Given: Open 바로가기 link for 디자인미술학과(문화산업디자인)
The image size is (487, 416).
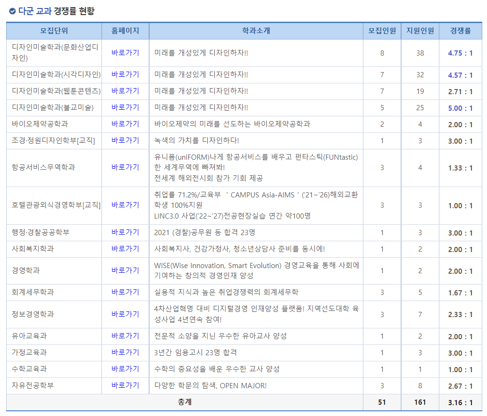Looking at the screenshot, I should click(125, 53).
